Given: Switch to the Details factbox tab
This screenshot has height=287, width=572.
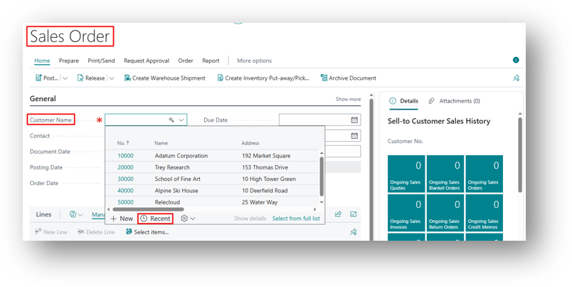Looking at the screenshot, I should pyautogui.click(x=404, y=101).
